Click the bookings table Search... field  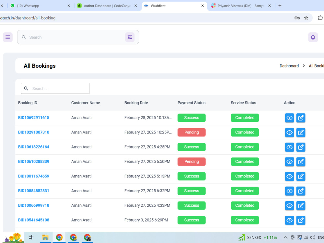click(x=55, y=88)
